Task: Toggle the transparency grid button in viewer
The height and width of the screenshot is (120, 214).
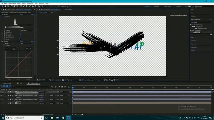Action: [83, 80]
